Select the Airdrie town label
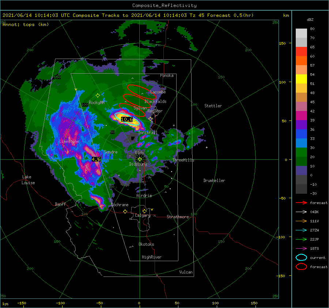The height and width of the screenshot is (308, 329). click(144, 196)
